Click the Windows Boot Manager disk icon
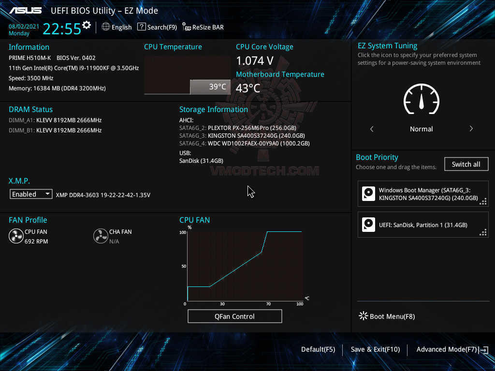This screenshot has width=495, height=371. [368, 194]
